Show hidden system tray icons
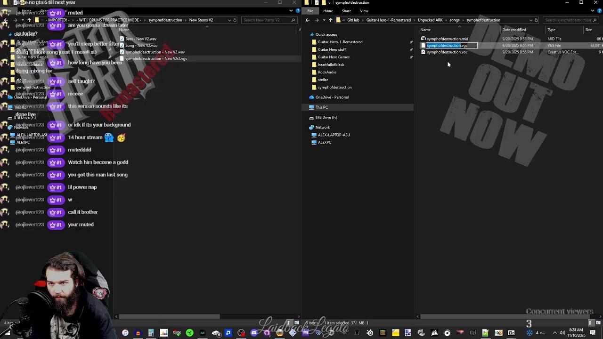The height and width of the screenshot is (339, 603). click(554, 333)
